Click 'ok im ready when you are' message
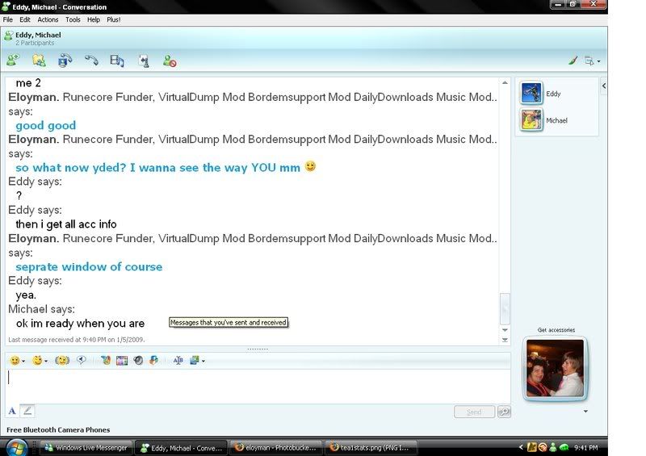The image size is (646, 456). pos(80,324)
